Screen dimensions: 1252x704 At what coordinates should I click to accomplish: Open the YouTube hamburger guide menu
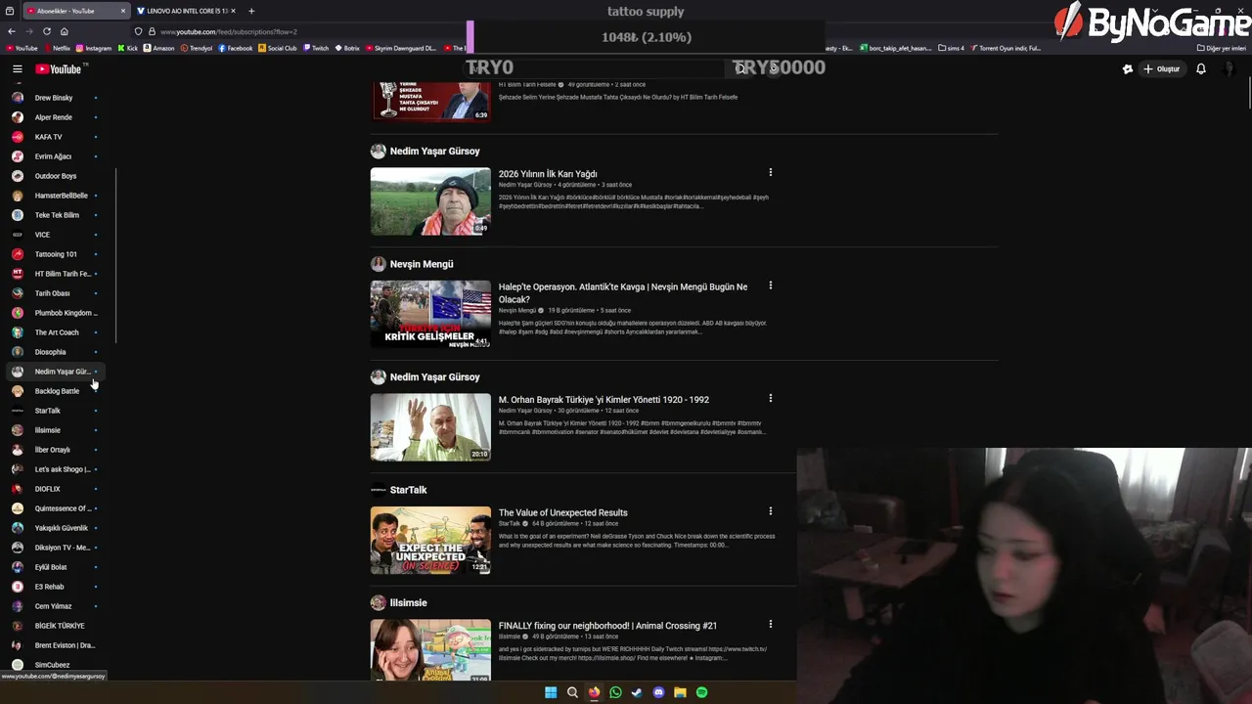coord(17,69)
